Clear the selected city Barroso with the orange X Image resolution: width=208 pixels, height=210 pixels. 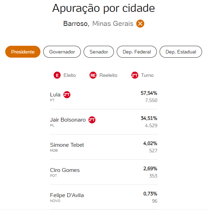140,23
